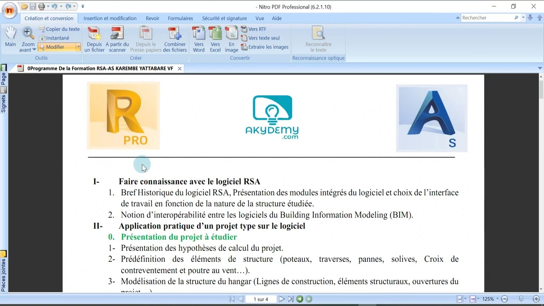This screenshot has height=306, width=544.
Task: Open the Modifier tool dropdown arrow
Action: [x=78, y=47]
